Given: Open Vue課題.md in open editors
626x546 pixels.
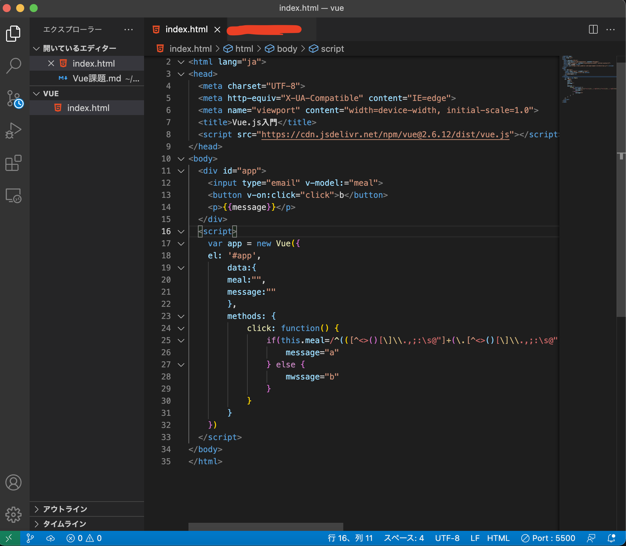Looking at the screenshot, I should click(x=97, y=78).
